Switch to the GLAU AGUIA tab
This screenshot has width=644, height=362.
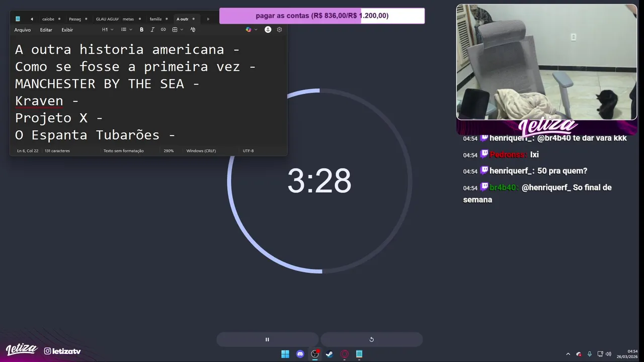point(107,19)
